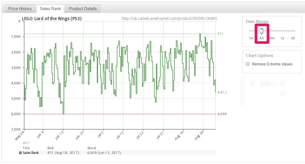Click the green Sales Rank legend swatch
305x164 pixels.
point(20,153)
